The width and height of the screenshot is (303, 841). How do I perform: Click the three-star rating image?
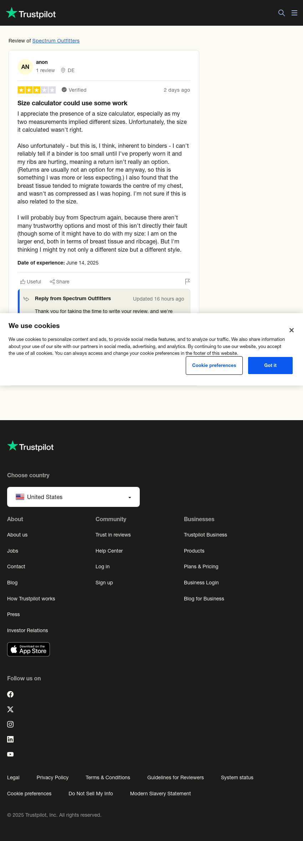[x=37, y=90]
